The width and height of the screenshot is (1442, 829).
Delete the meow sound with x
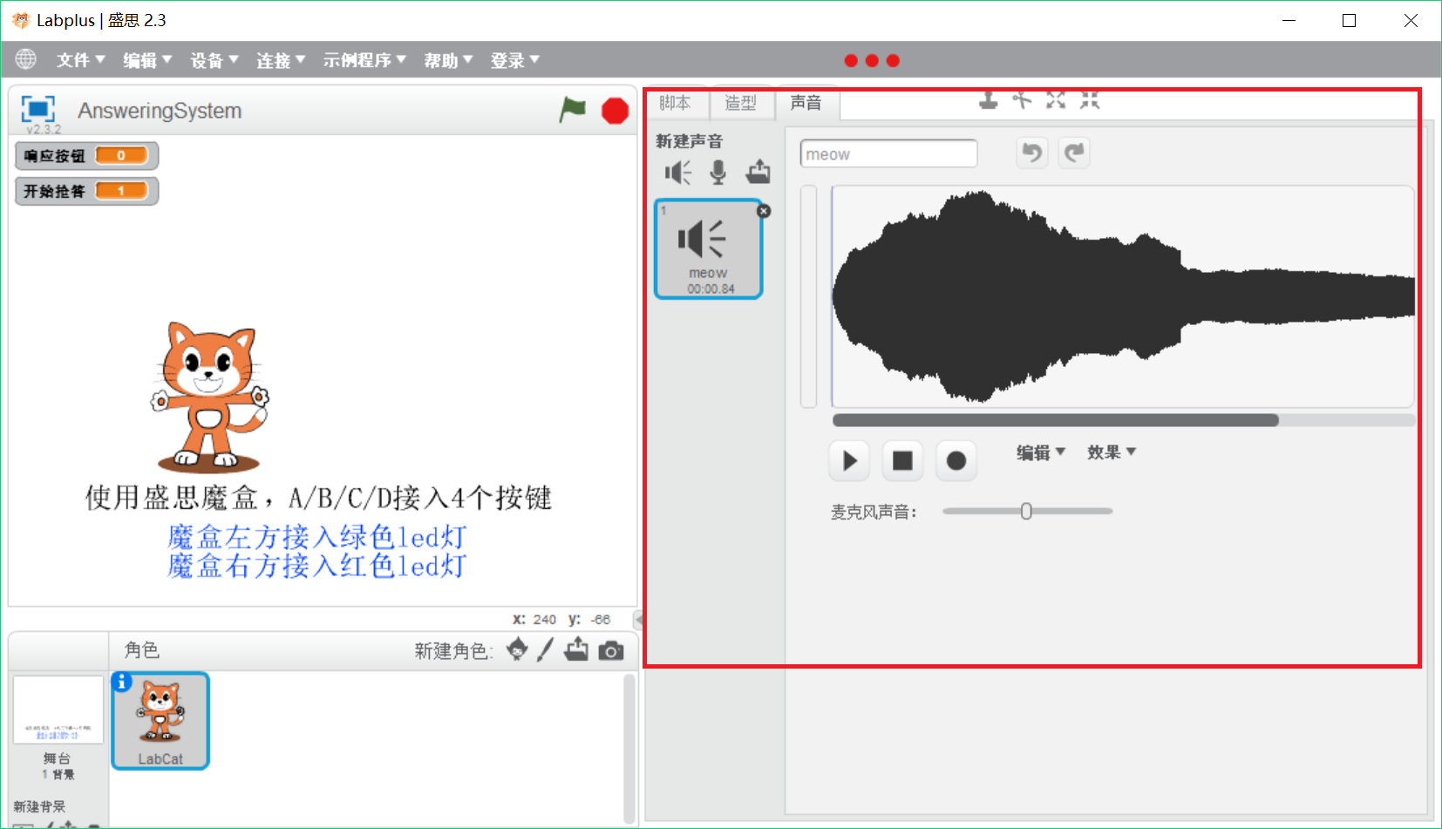pyautogui.click(x=764, y=211)
